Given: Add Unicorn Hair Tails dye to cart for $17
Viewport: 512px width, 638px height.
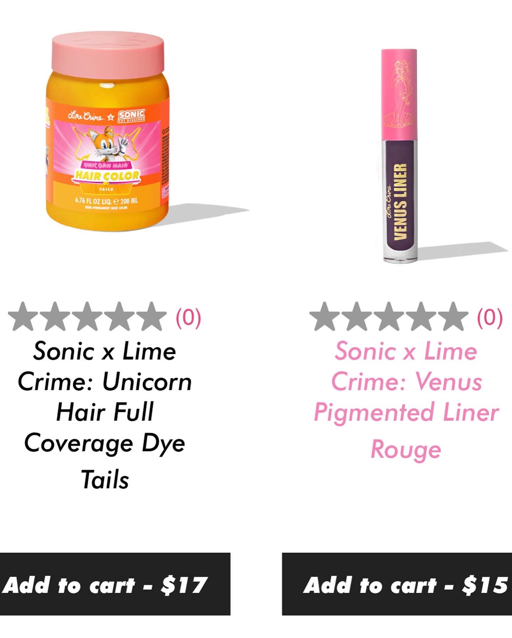Looking at the screenshot, I should pyautogui.click(x=115, y=584).
